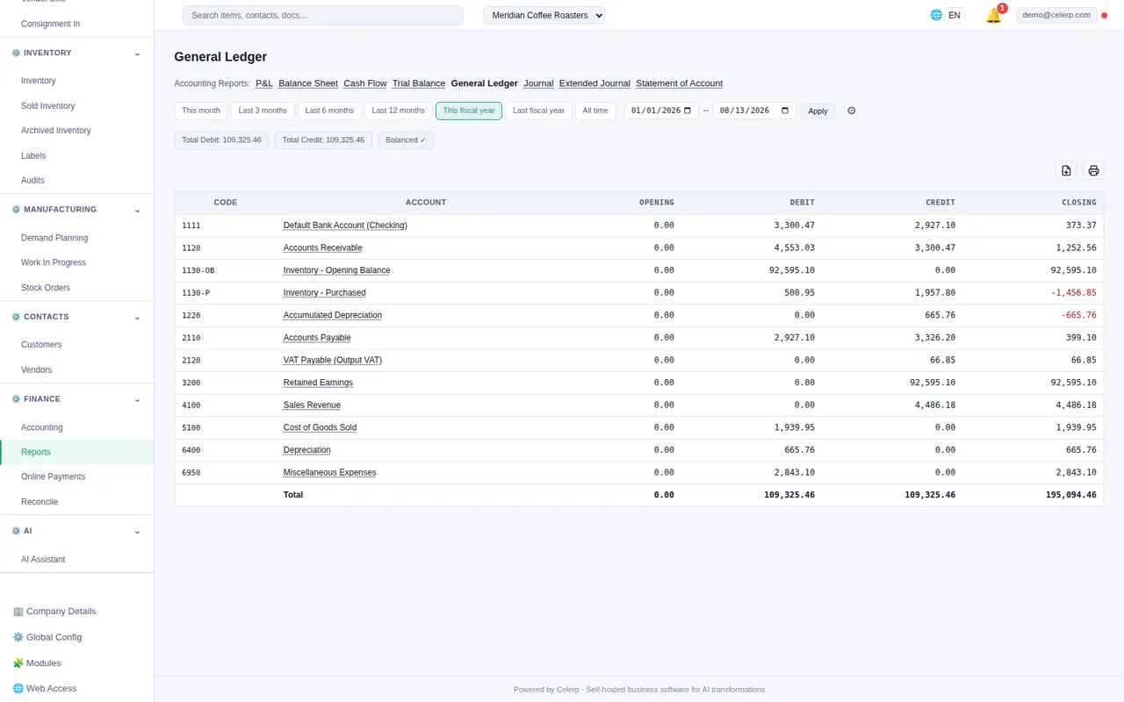Collapse the Manufacturing sidebar section
Screen dimensions: 1124x702
tap(137, 210)
